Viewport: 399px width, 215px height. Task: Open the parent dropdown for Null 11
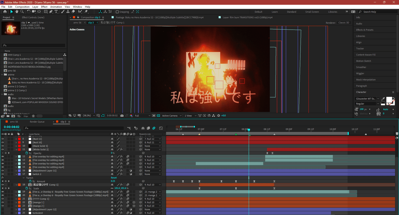click(x=153, y=139)
